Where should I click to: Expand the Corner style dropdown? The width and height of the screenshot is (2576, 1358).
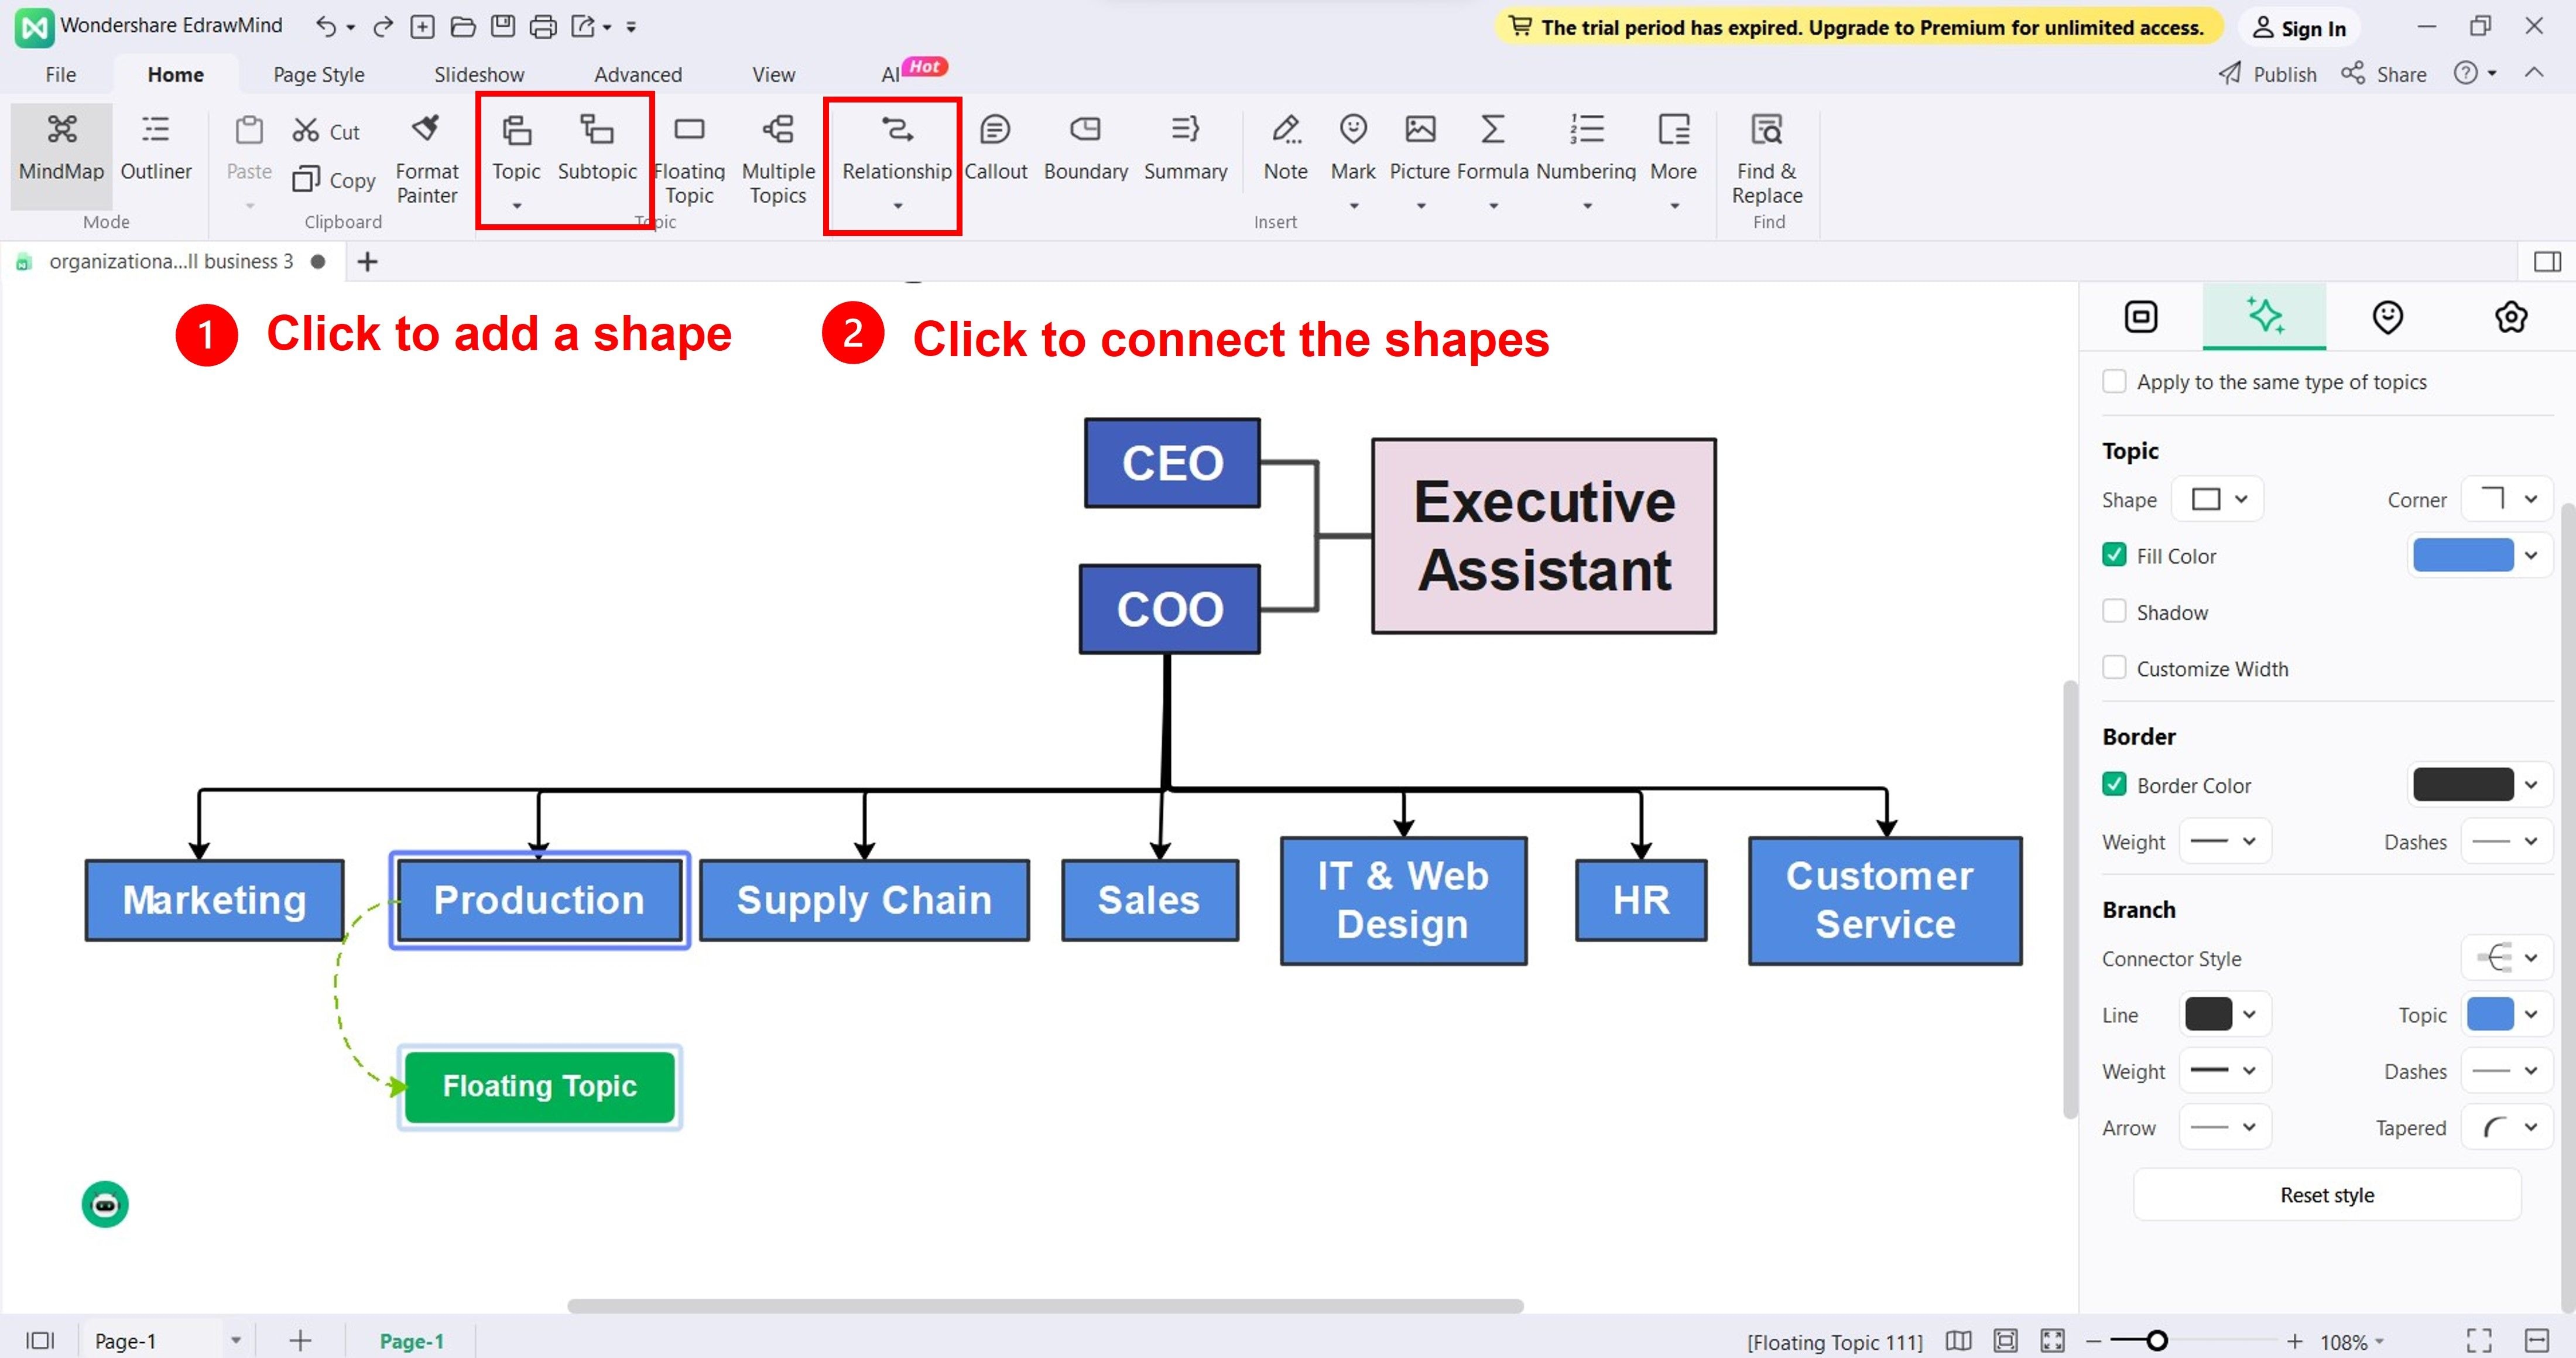tap(2530, 500)
